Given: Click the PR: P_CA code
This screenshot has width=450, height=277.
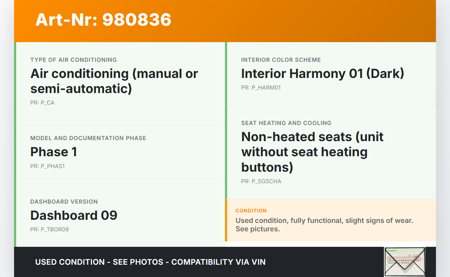Looking at the screenshot, I should coord(42,103).
